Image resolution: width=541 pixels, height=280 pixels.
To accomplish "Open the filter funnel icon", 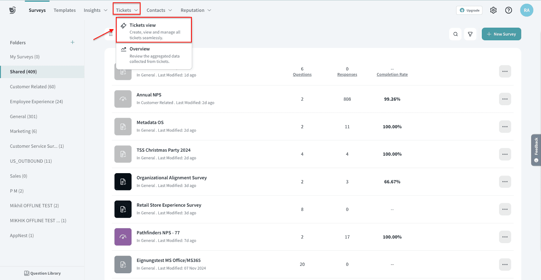I will (470, 34).
